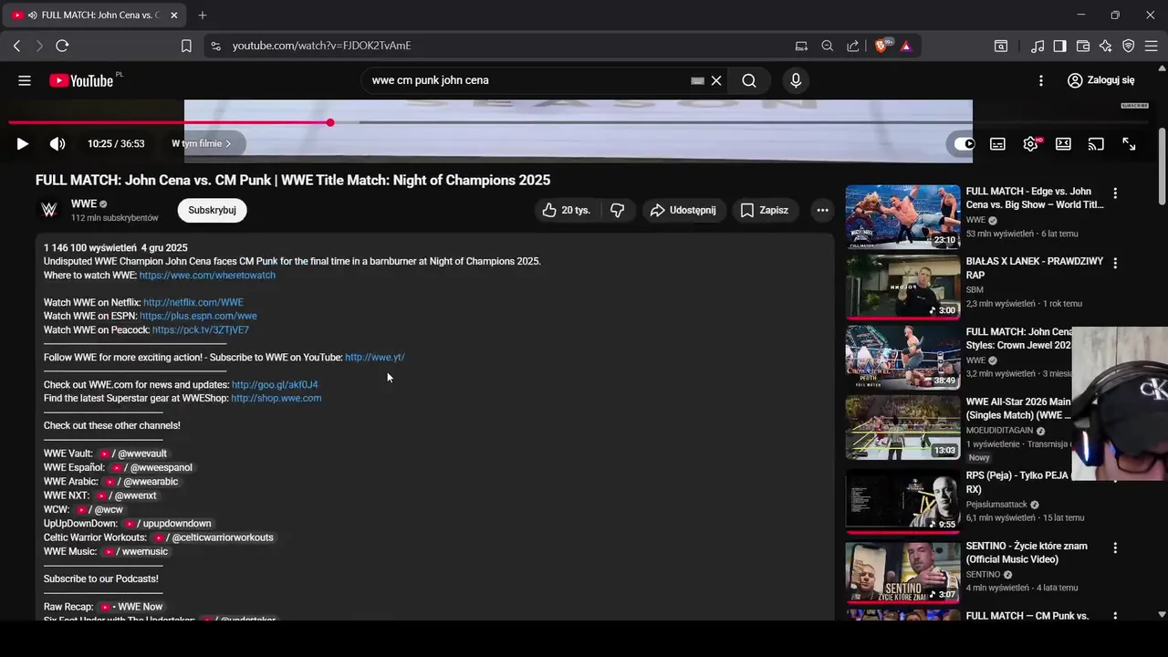This screenshot has height=657, width=1168.
Task: Save the video with Zapisz
Action: click(764, 210)
